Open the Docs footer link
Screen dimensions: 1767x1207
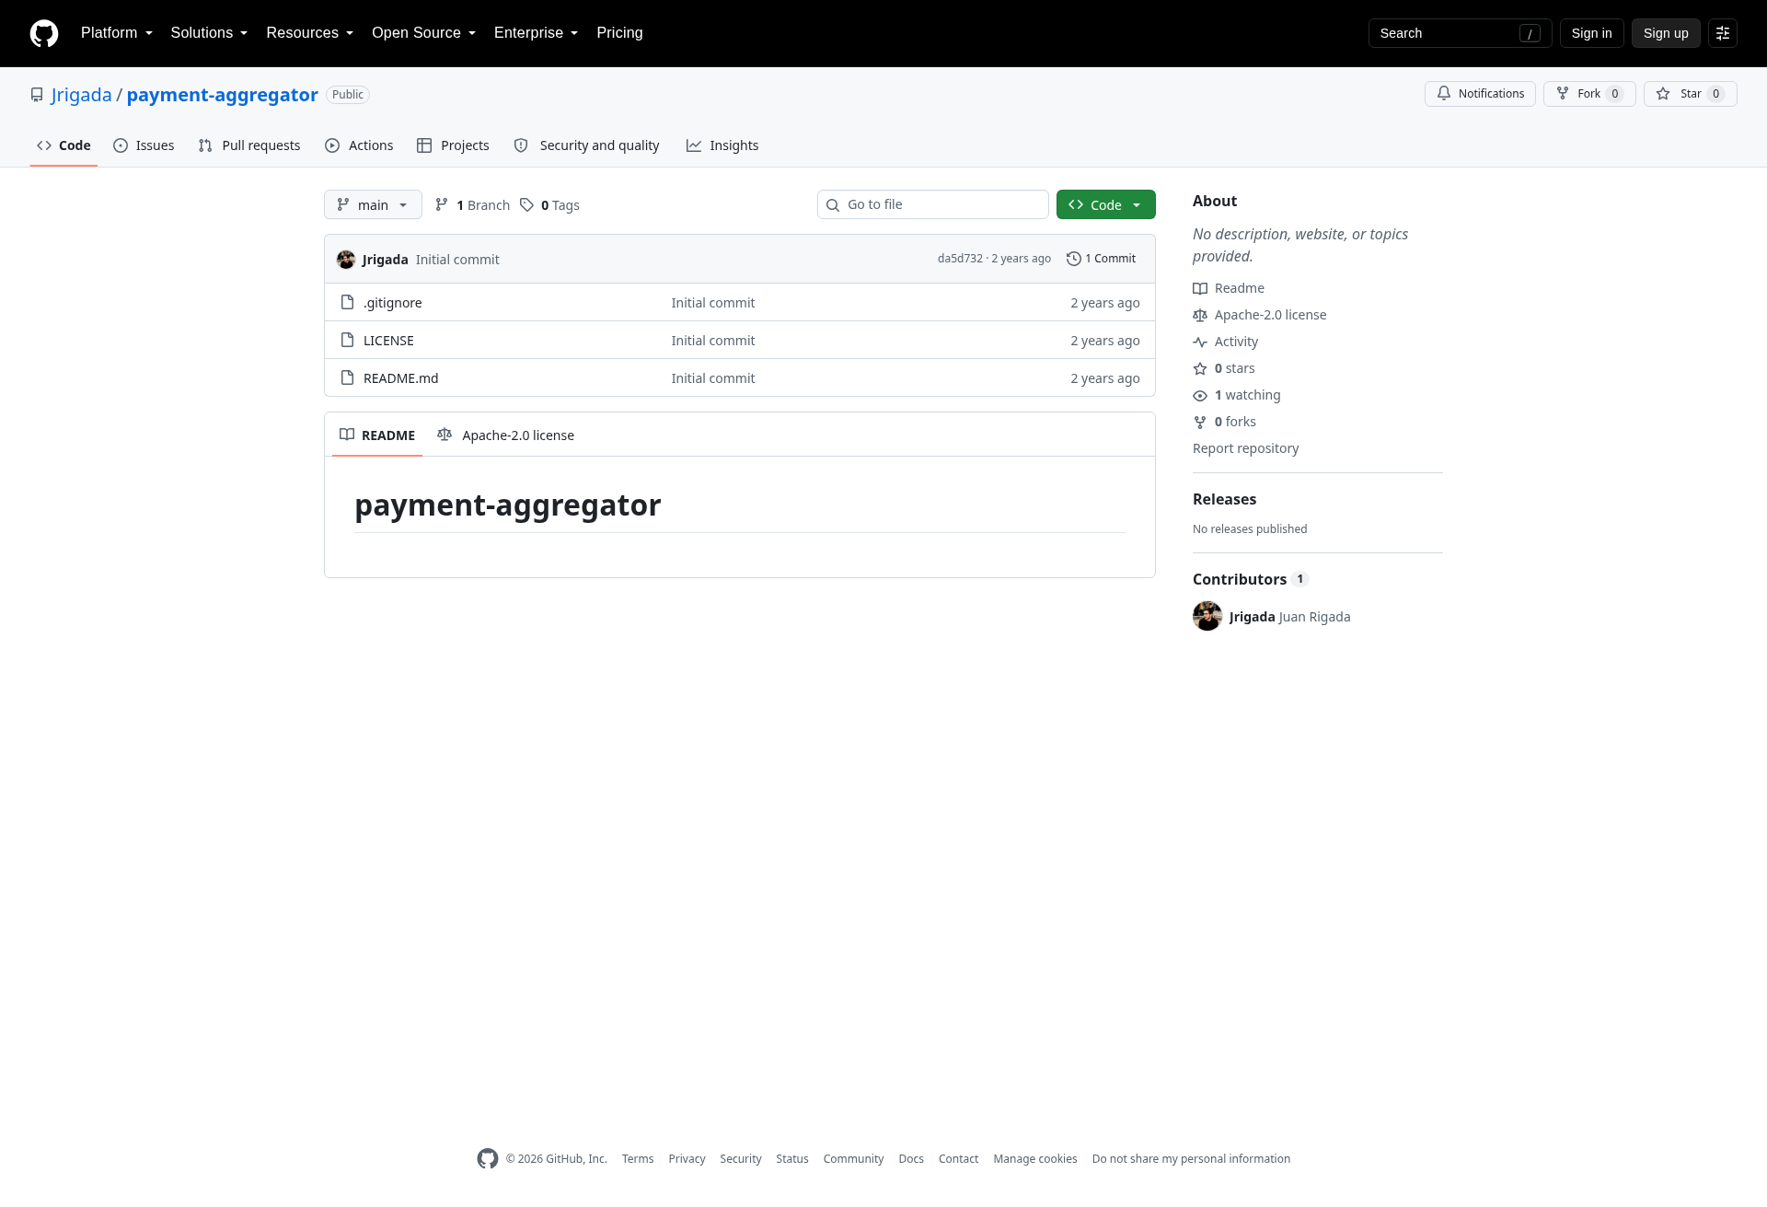pyautogui.click(x=911, y=1159)
